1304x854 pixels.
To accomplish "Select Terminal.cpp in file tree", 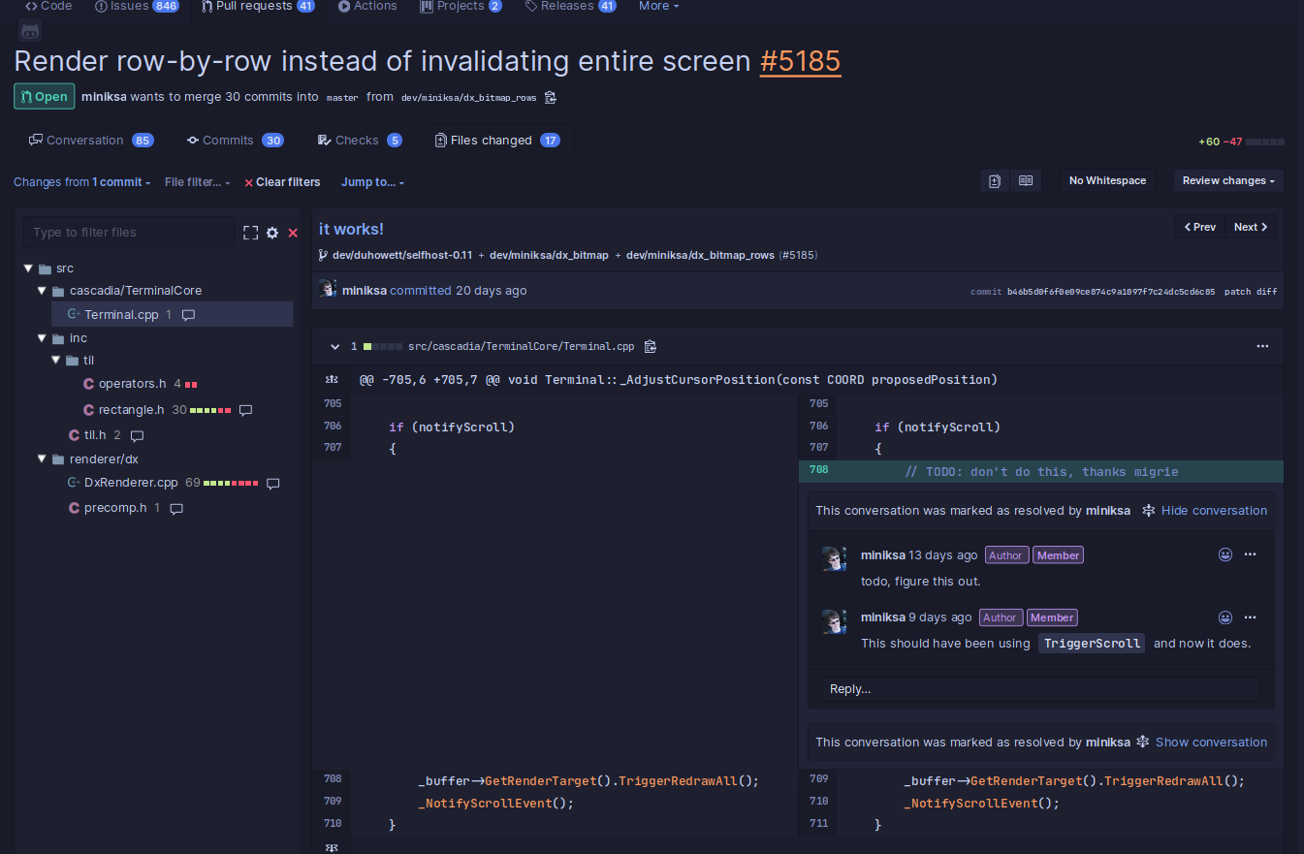I will (121, 315).
